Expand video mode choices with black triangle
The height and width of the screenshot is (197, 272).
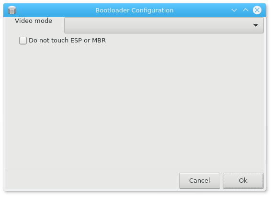point(256,25)
